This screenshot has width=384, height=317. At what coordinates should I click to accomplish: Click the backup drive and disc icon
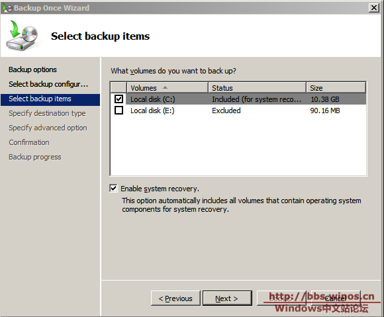click(x=23, y=36)
